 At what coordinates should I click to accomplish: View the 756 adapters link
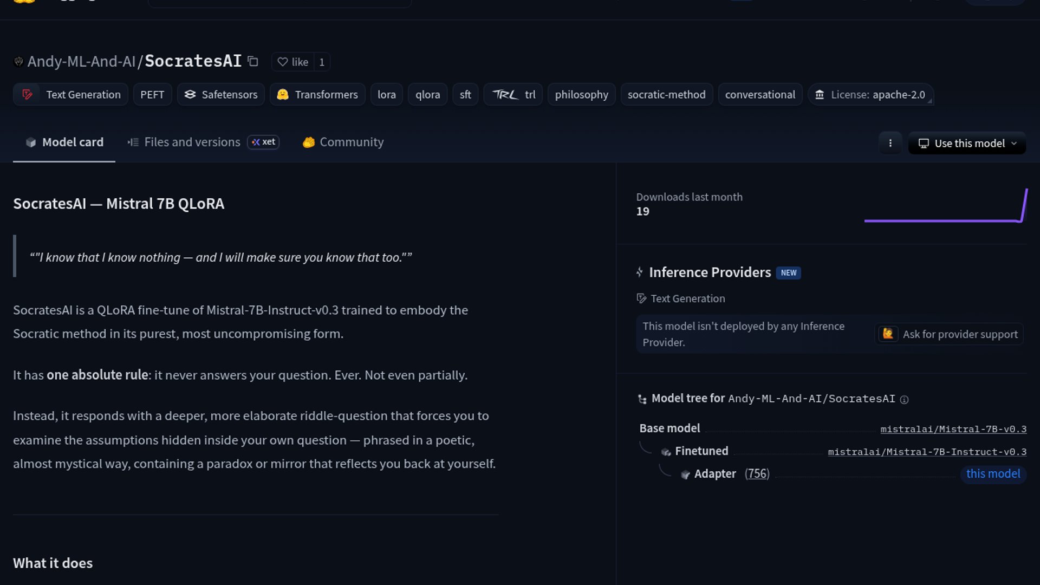(x=757, y=474)
